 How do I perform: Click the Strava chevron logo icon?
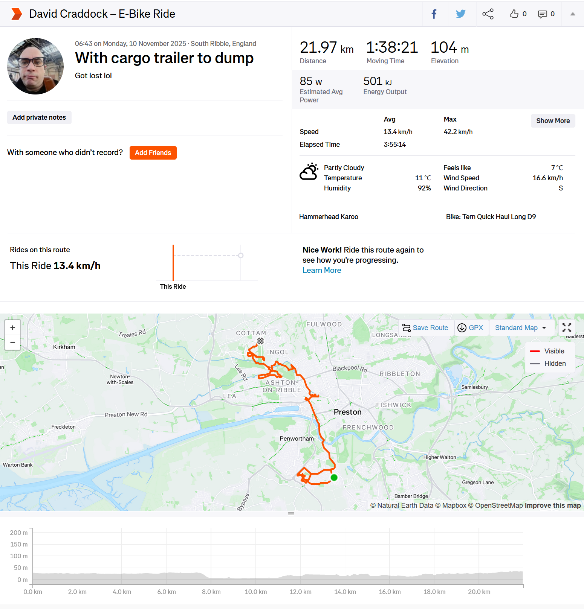click(16, 14)
